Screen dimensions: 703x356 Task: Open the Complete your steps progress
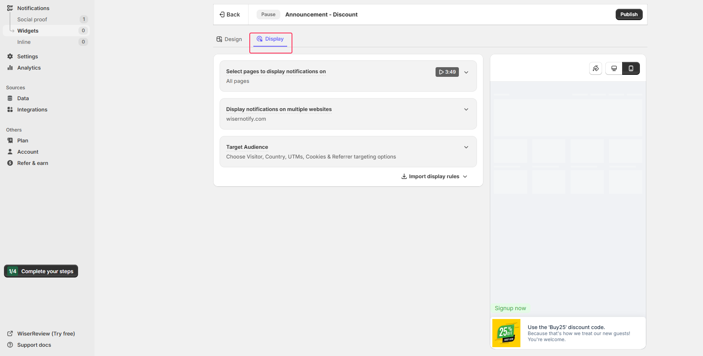click(x=41, y=271)
